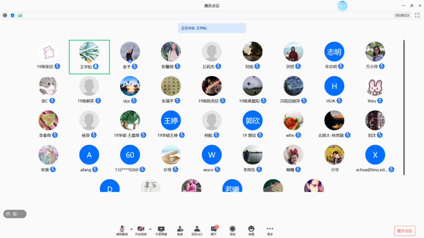Collapse the floating emoji bar chevron
Viewport: 424px width, 238px height.
22,214
